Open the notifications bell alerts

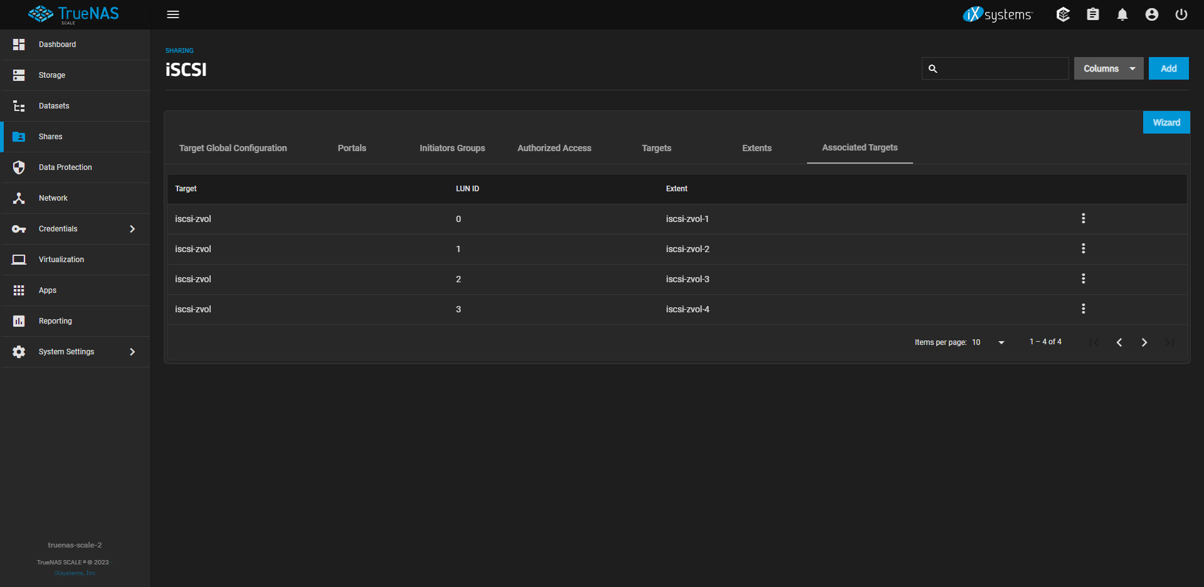[x=1122, y=14]
